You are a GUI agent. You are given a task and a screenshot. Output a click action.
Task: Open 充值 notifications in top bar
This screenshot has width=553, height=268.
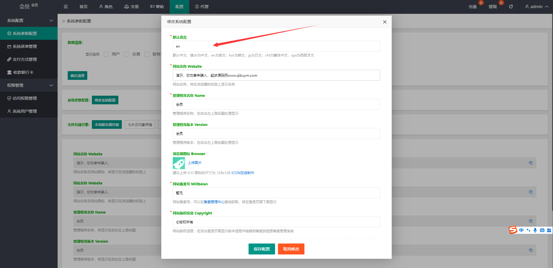click(473, 7)
